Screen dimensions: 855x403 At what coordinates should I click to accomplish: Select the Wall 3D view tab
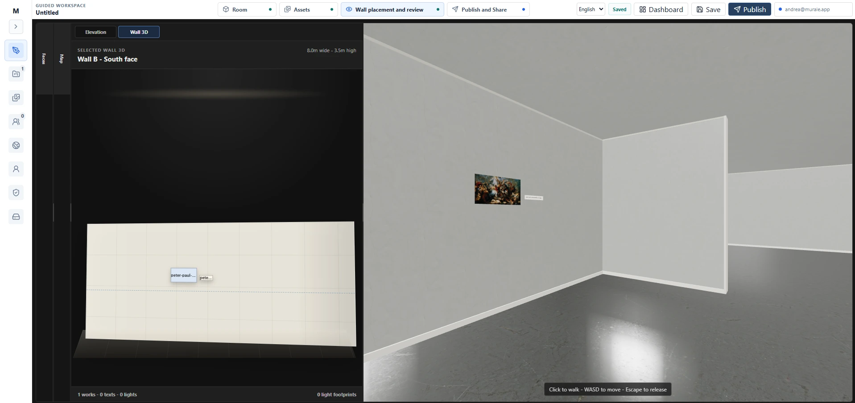[x=139, y=32]
